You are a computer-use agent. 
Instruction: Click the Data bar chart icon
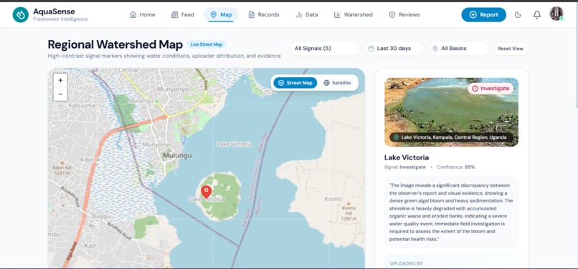tap(299, 15)
